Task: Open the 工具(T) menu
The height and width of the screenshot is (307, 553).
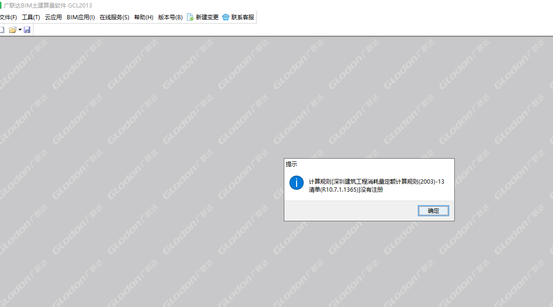Action: pos(31,17)
